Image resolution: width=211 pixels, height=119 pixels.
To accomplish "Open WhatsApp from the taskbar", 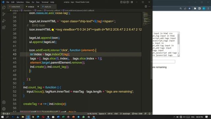I will (x=83, y=117).
